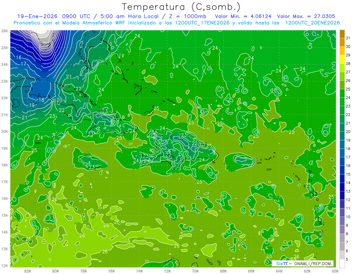Click the longitude label "80W"

point(55,271)
